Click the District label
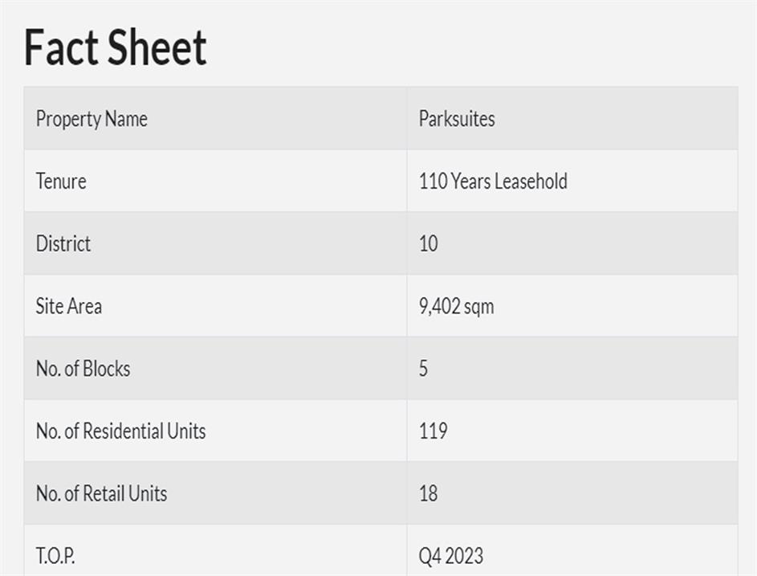The width and height of the screenshot is (757, 576). 63,244
